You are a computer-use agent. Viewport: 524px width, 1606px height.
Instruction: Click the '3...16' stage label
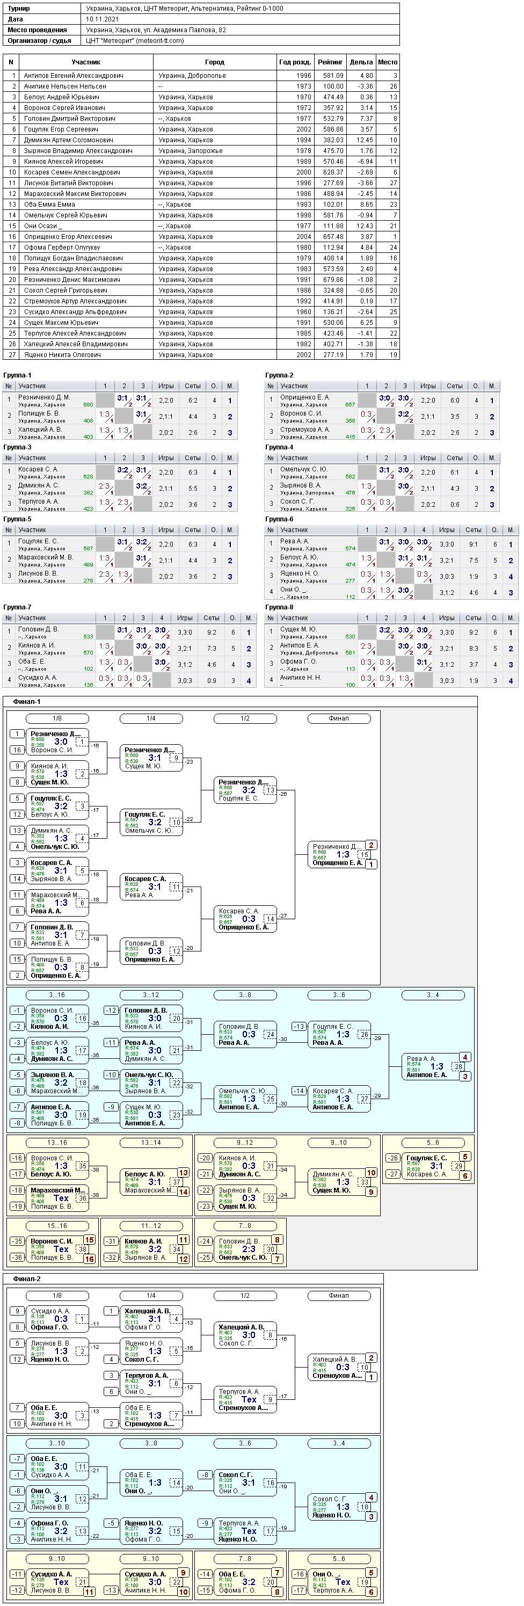(x=57, y=995)
